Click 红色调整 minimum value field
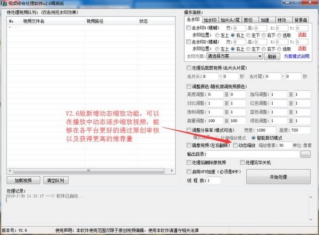 pyautogui.click(x=279, y=103)
